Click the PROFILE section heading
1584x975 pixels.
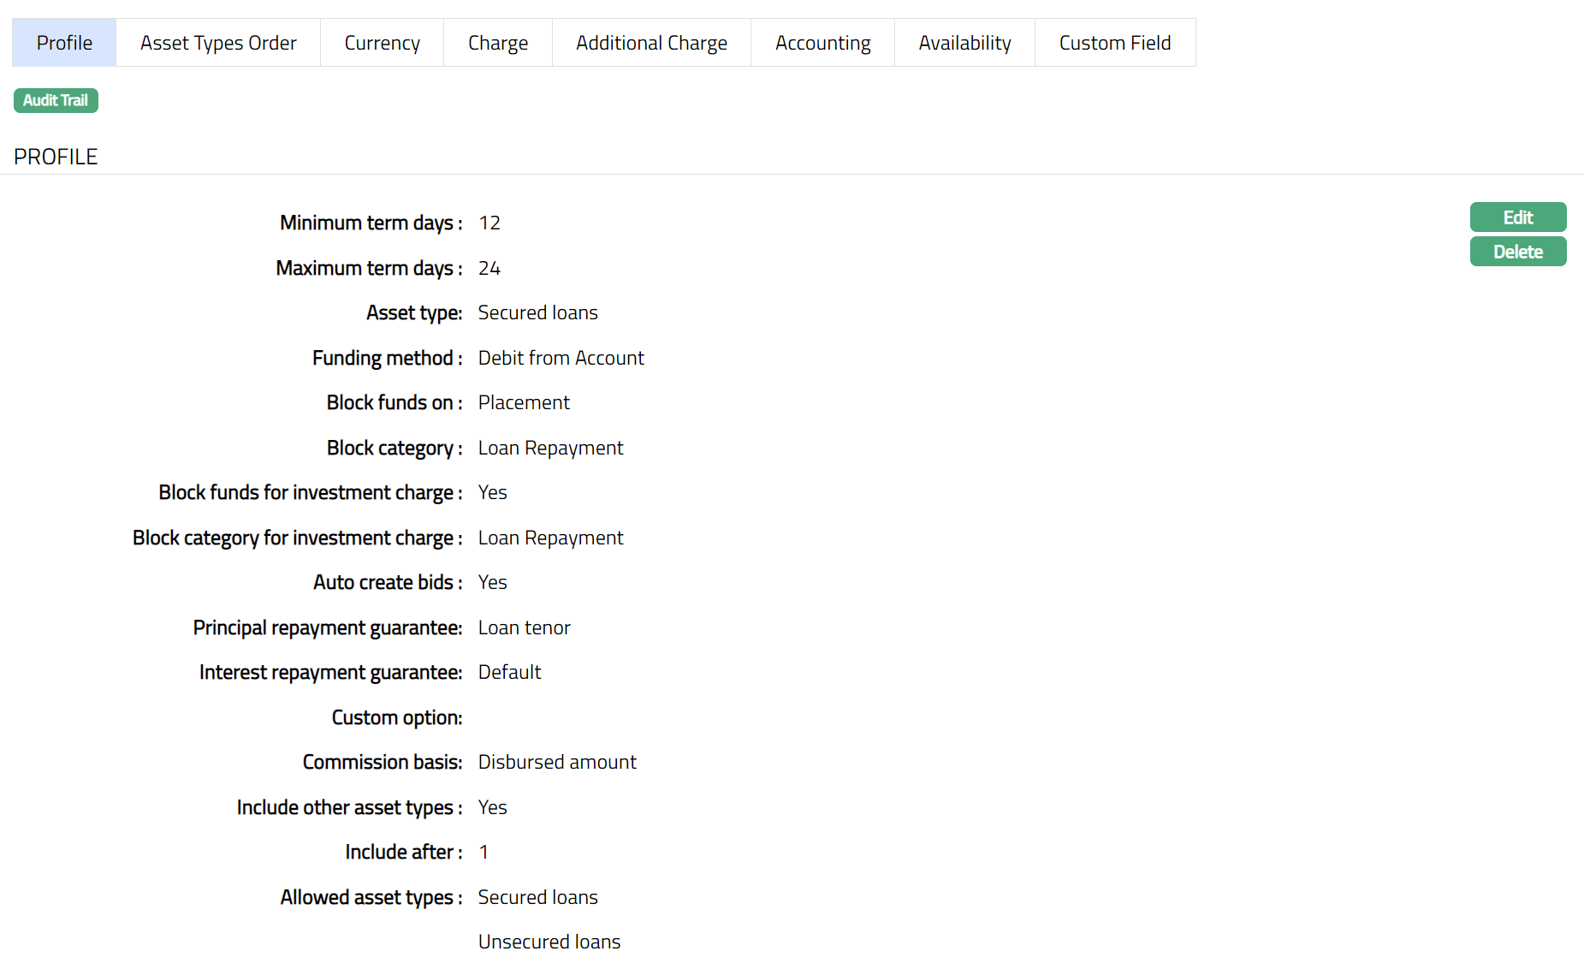click(56, 157)
